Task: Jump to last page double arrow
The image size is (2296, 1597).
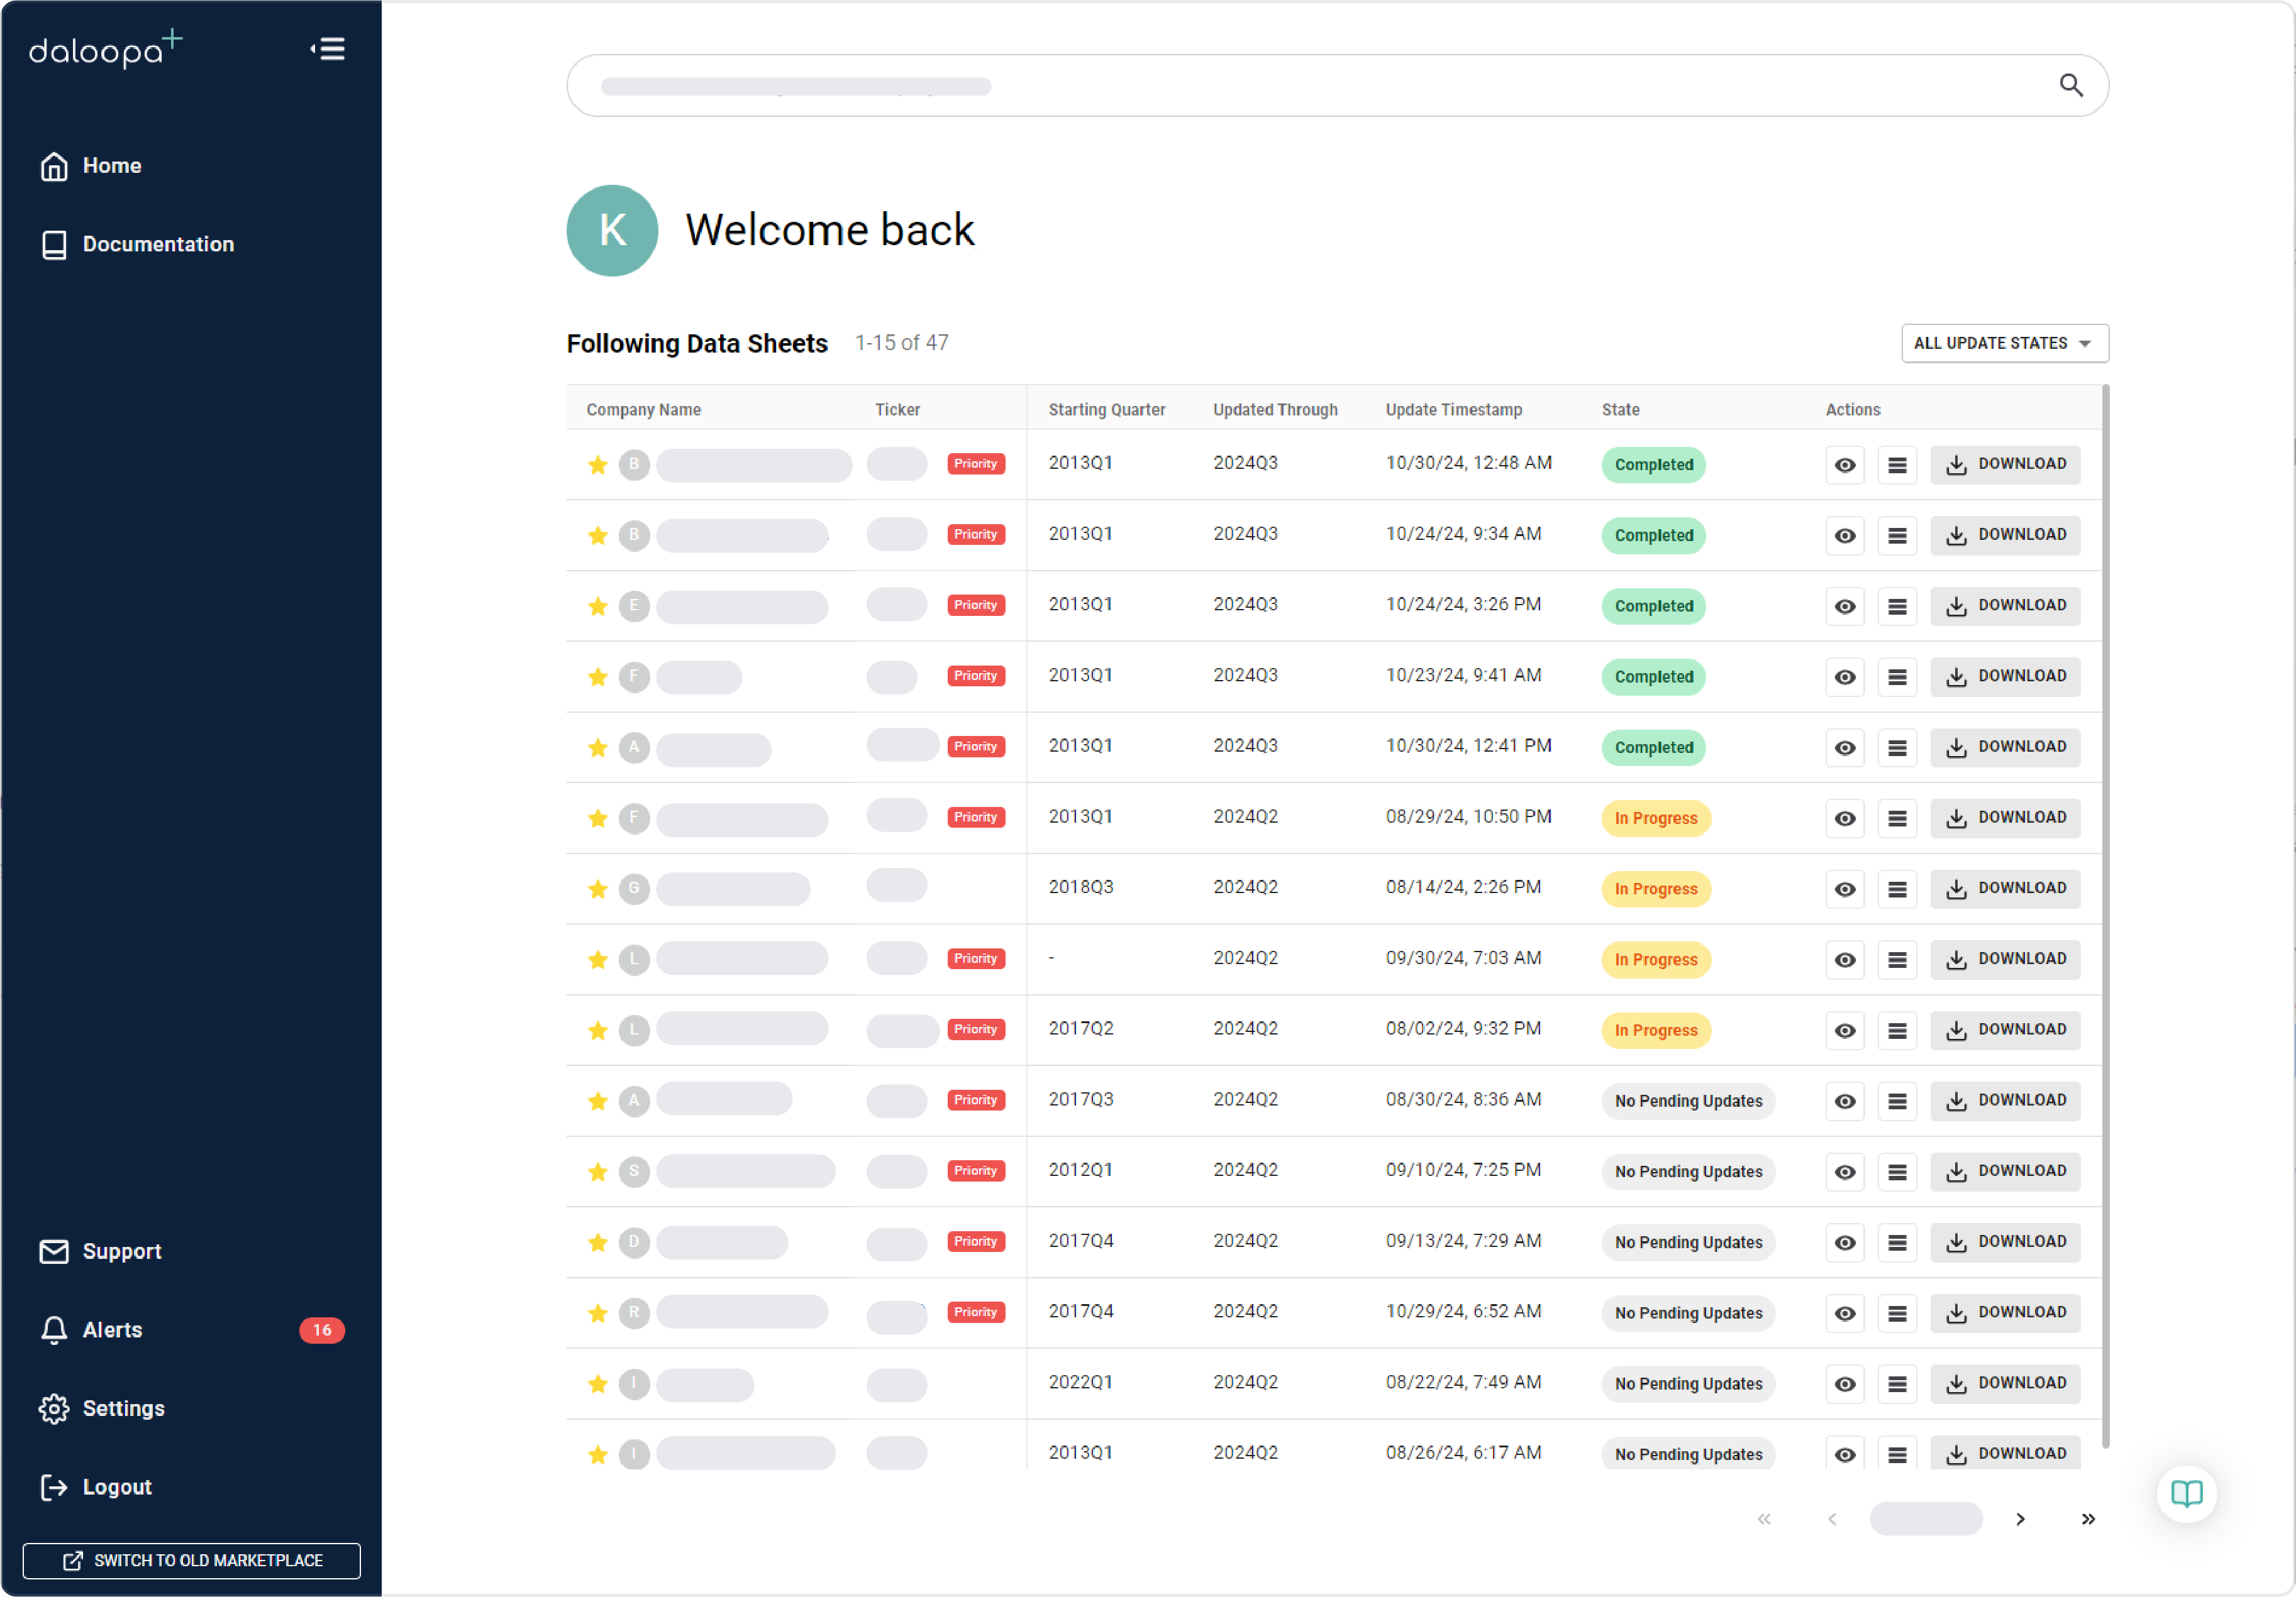Action: pyautogui.click(x=2087, y=1518)
